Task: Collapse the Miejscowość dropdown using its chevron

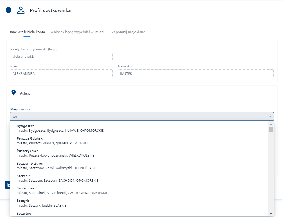Action: (269, 117)
